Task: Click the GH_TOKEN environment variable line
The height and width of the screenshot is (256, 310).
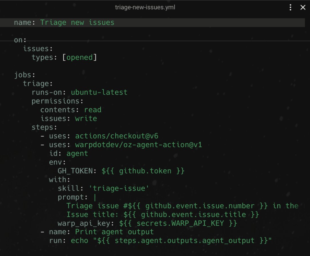Action: pos(121,171)
